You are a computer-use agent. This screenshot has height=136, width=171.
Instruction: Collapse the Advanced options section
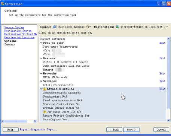click(x=41, y=89)
